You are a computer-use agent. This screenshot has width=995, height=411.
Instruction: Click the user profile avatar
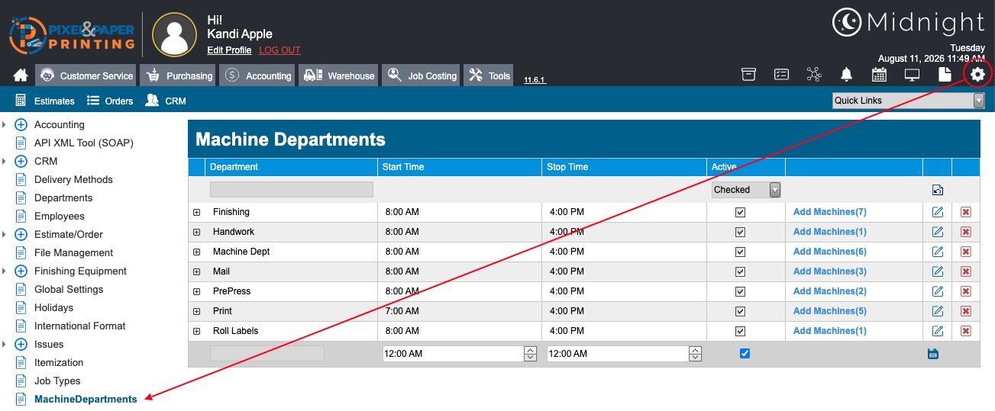tap(175, 35)
